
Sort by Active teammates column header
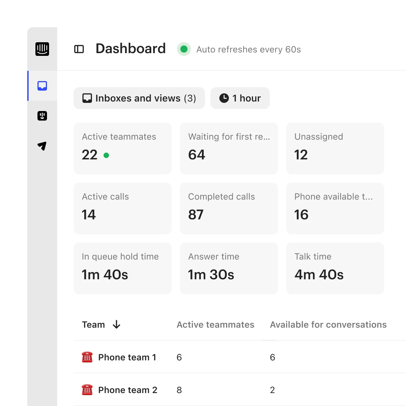pos(215,325)
